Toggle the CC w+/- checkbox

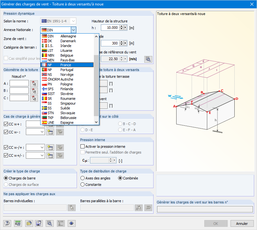[6, 155]
